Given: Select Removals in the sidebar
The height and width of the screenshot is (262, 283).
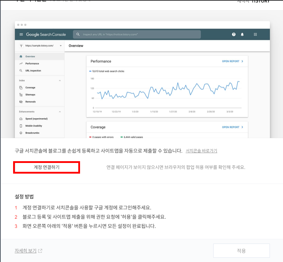Looking at the screenshot, I should point(40,102).
